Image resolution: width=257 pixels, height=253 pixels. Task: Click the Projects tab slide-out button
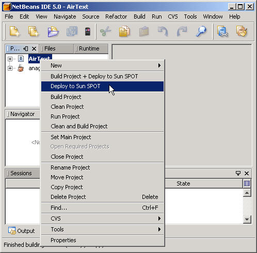click(26, 49)
